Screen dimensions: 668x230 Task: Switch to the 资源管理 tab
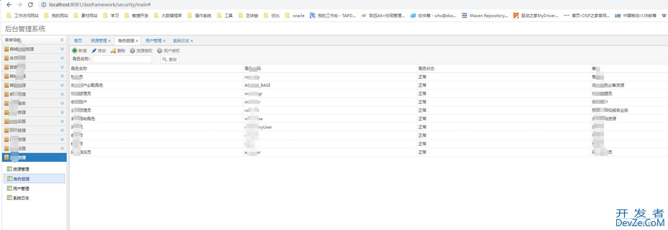point(99,41)
